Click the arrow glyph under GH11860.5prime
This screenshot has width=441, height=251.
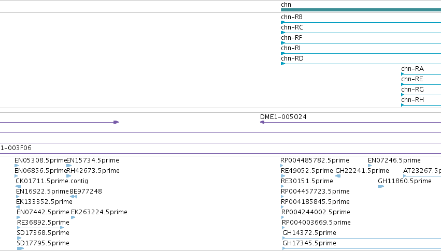(381, 186)
